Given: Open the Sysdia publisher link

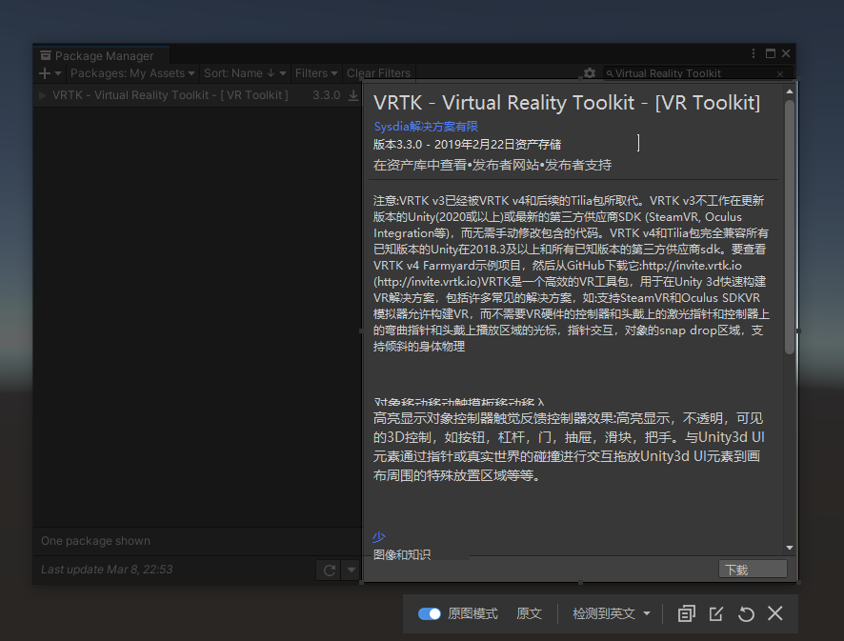Looking at the screenshot, I should (425, 126).
